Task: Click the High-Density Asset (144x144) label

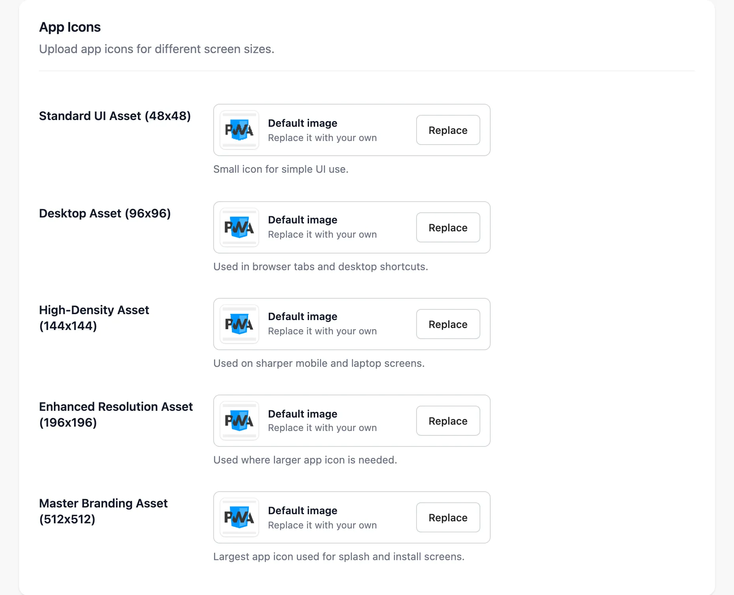Action: [x=94, y=318]
